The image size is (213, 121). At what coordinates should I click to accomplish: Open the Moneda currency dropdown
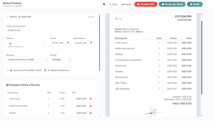pos(27,60)
